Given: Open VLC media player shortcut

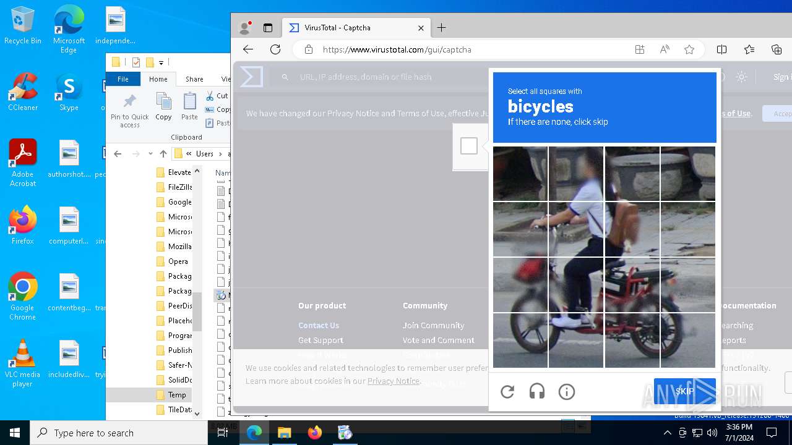Looking at the screenshot, I should click(23, 363).
